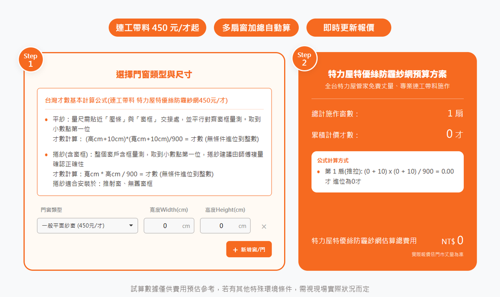Viewport: 500px width, 297px height.
Task: Click the 門窗類型 field label
Action: coord(51,210)
